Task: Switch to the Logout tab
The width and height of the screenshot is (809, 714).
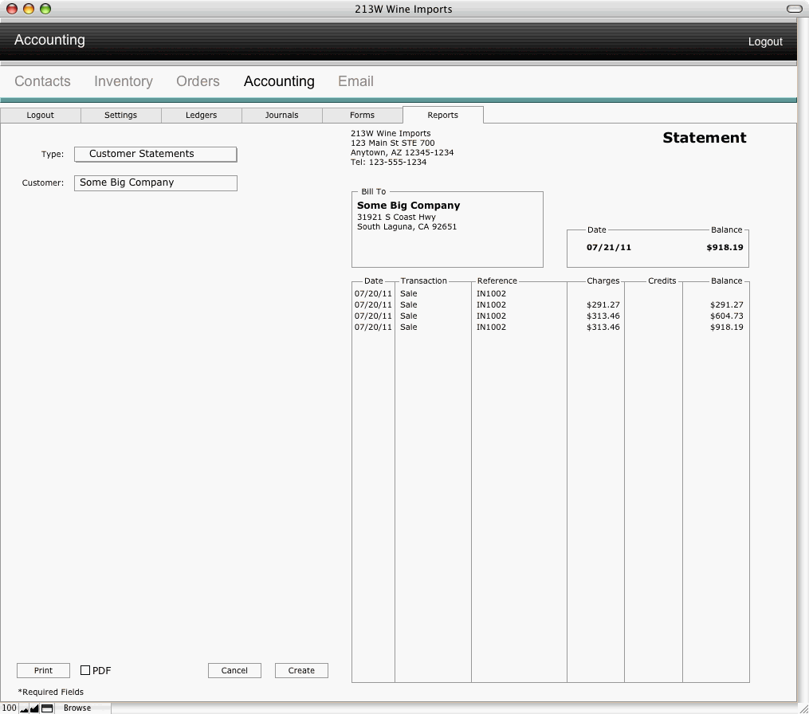Action: click(x=40, y=115)
